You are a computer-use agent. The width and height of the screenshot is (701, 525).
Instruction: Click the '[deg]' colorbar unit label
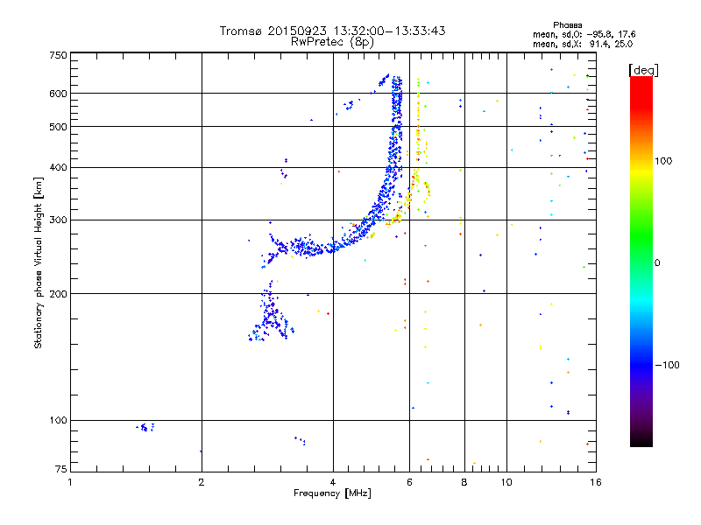(643, 70)
